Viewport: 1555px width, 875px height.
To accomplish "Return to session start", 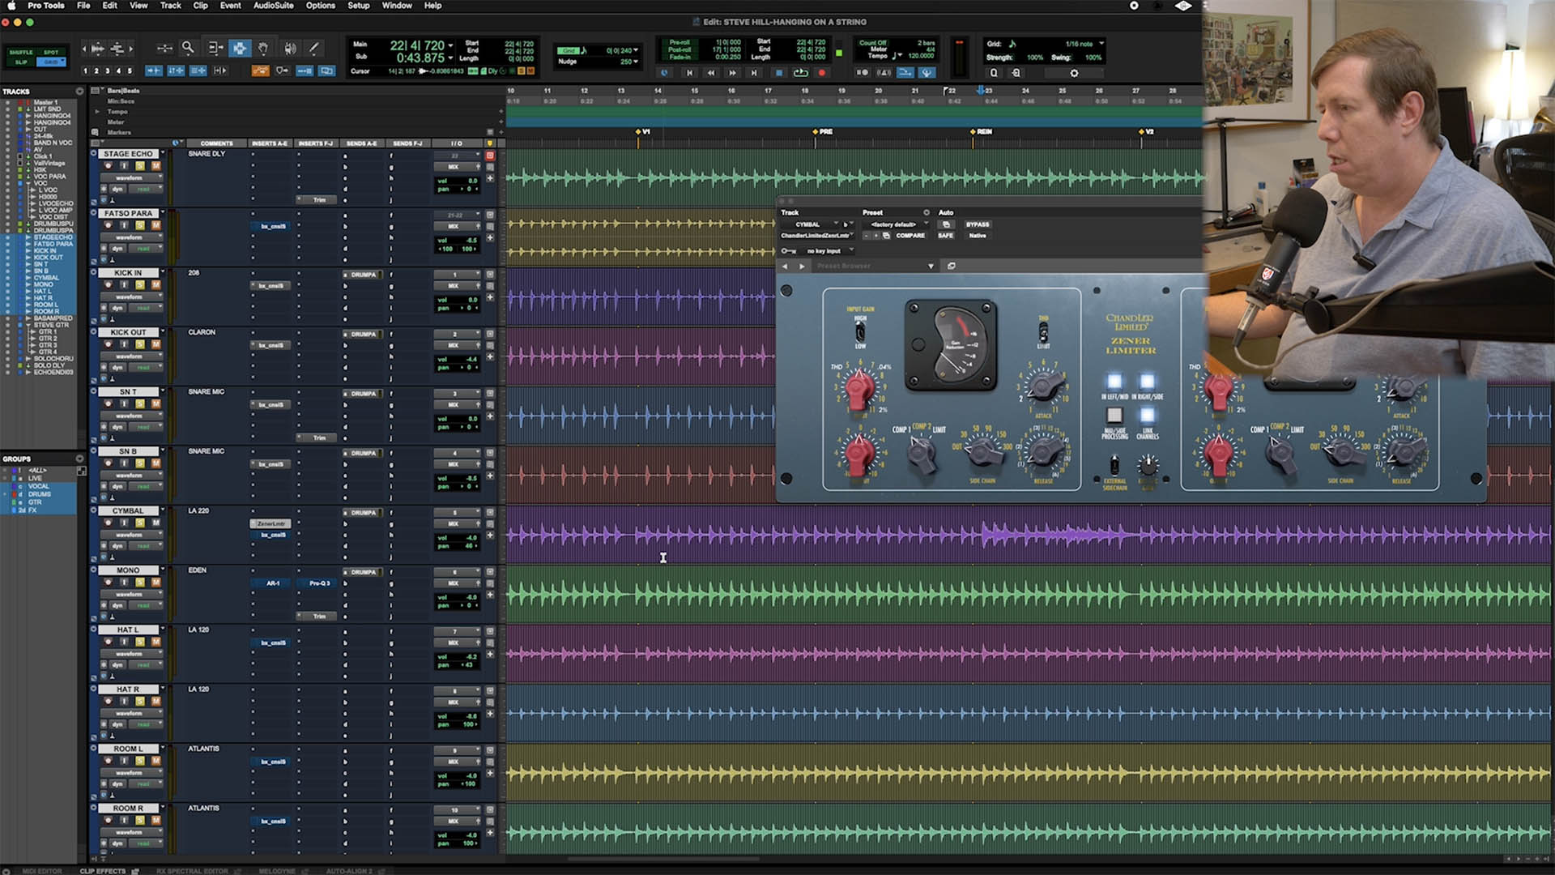I will tap(689, 73).
